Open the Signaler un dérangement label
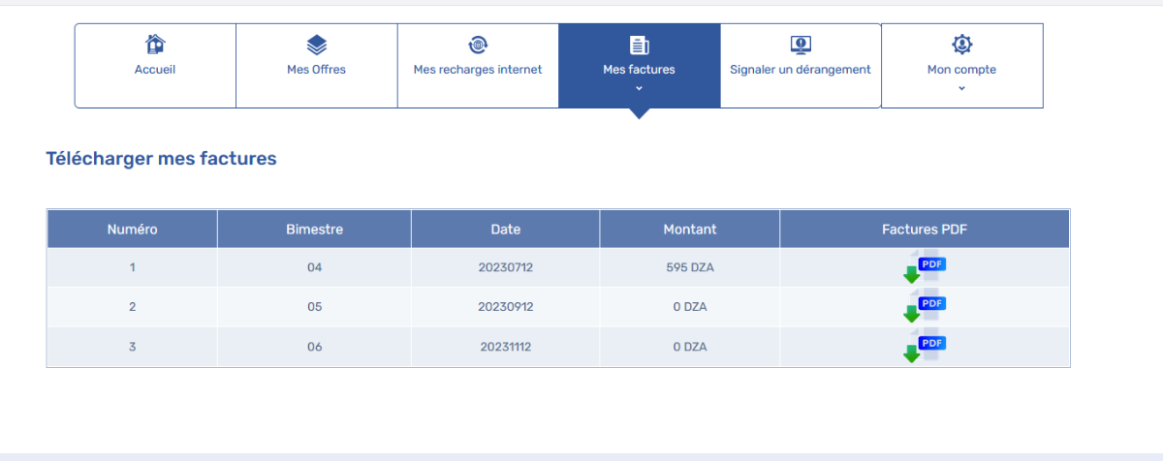 801,70
